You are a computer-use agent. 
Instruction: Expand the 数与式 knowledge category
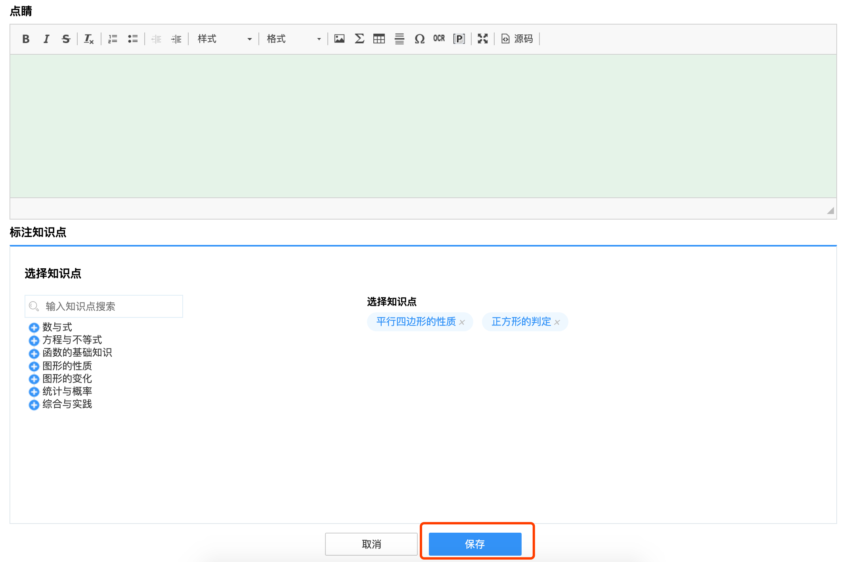[34, 328]
